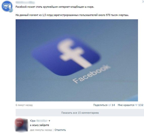Open the WB community avatar

click(7, 6)
